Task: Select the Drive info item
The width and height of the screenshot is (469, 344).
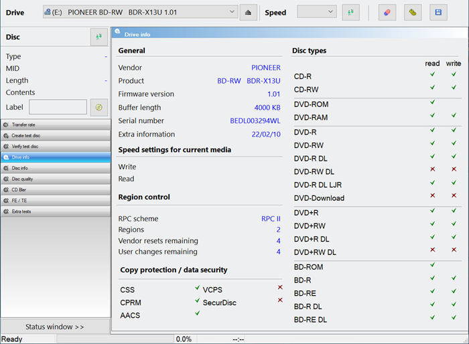Action: coord(56,157)
